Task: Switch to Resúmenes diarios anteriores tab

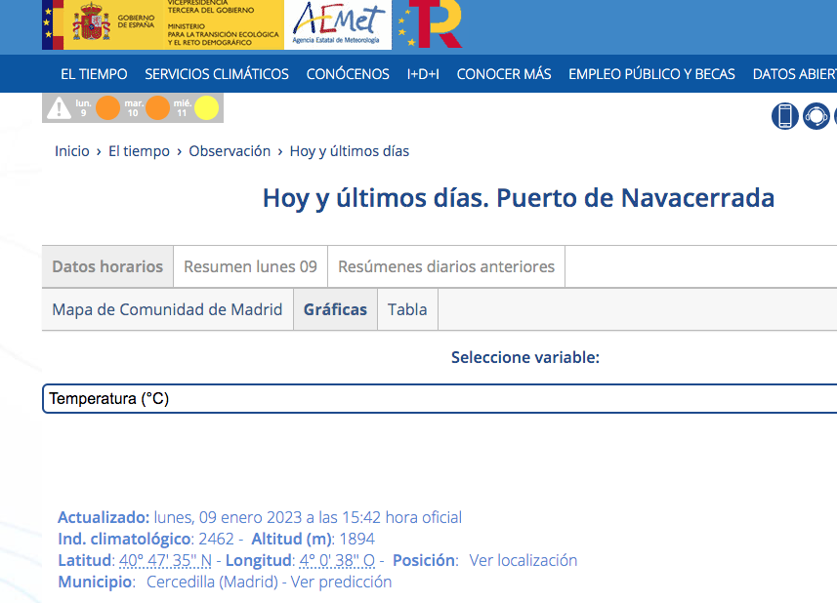Action: 446,266
